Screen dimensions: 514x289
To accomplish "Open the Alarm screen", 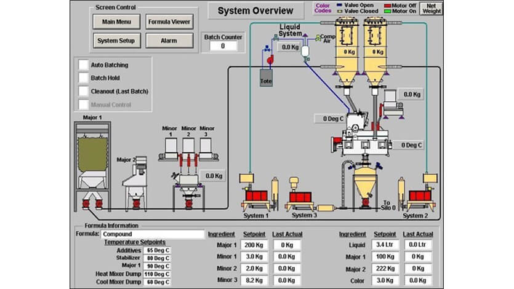I will point(169,40).
